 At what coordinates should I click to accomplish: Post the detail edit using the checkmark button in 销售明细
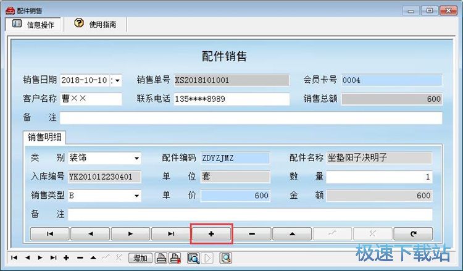(332, 234)
